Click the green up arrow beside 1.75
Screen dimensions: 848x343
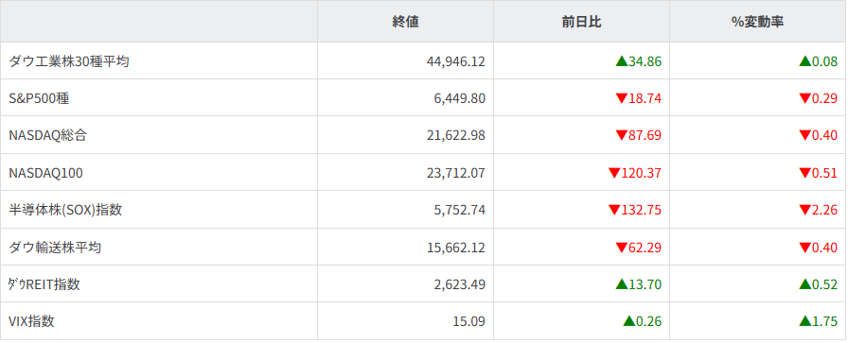pyautogui.click(x=805, y=321)
